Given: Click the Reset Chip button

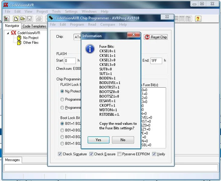Looking at the screenshot, I should (155, 37).
